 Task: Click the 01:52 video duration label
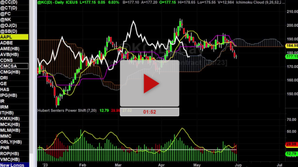point(149,112)
